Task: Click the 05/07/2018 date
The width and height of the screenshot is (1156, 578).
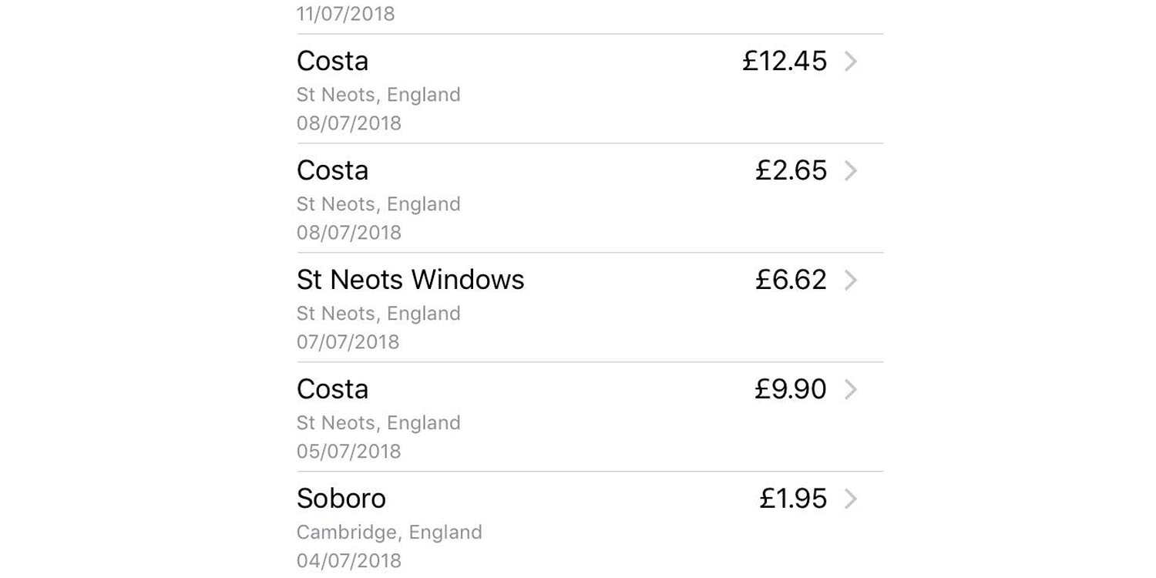Action: [348, 451]
